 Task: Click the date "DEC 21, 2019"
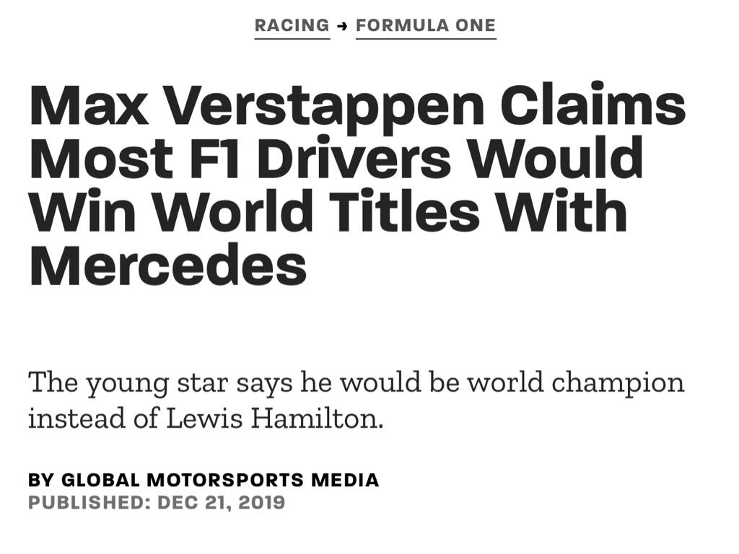tap(221, 502)
